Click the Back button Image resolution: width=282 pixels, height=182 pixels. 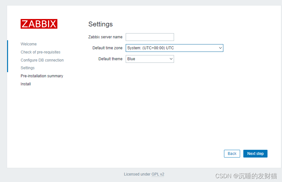[x=232, y=154]
